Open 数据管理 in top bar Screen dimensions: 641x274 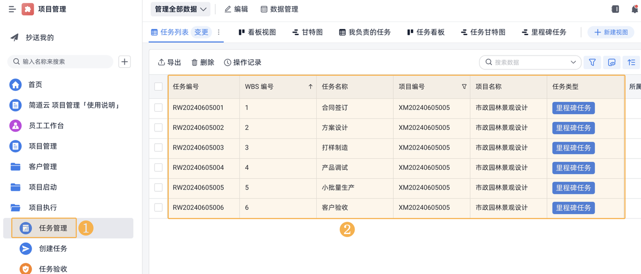click(x=279, y=9)
